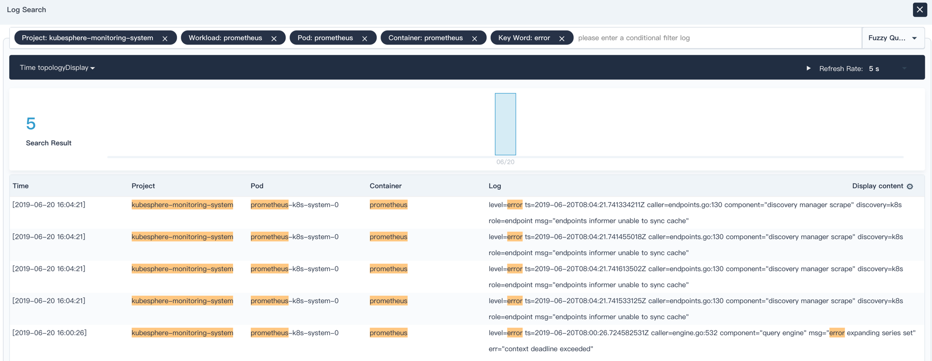The height and width of the screenshot is (361, 932).
Task: Click the [2019-06-20 16:00:26] timestamp
Action: [50, 333]
